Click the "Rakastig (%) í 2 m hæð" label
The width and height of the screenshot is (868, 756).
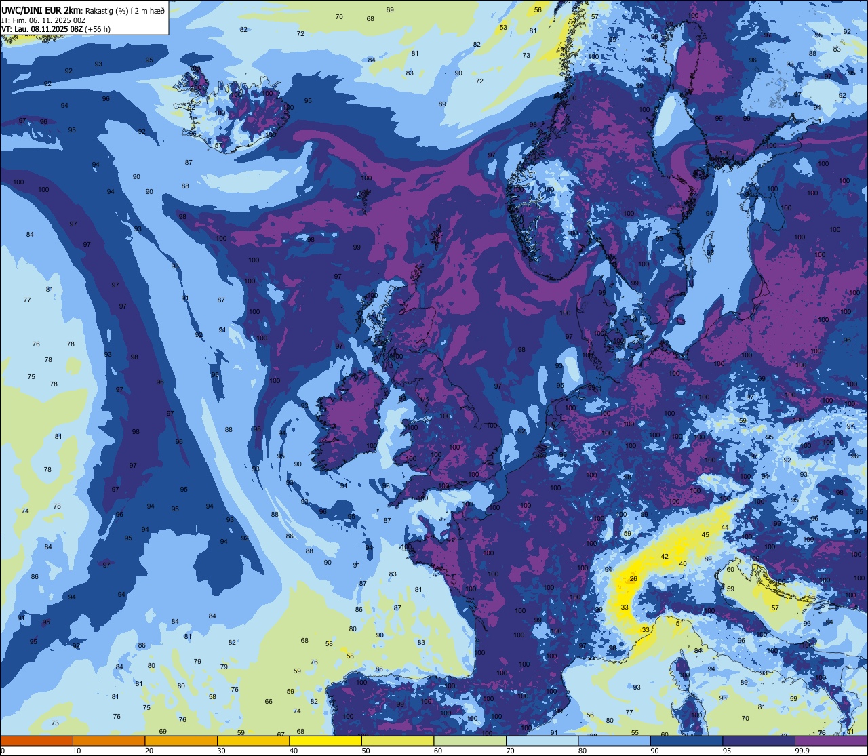point(125,10)
